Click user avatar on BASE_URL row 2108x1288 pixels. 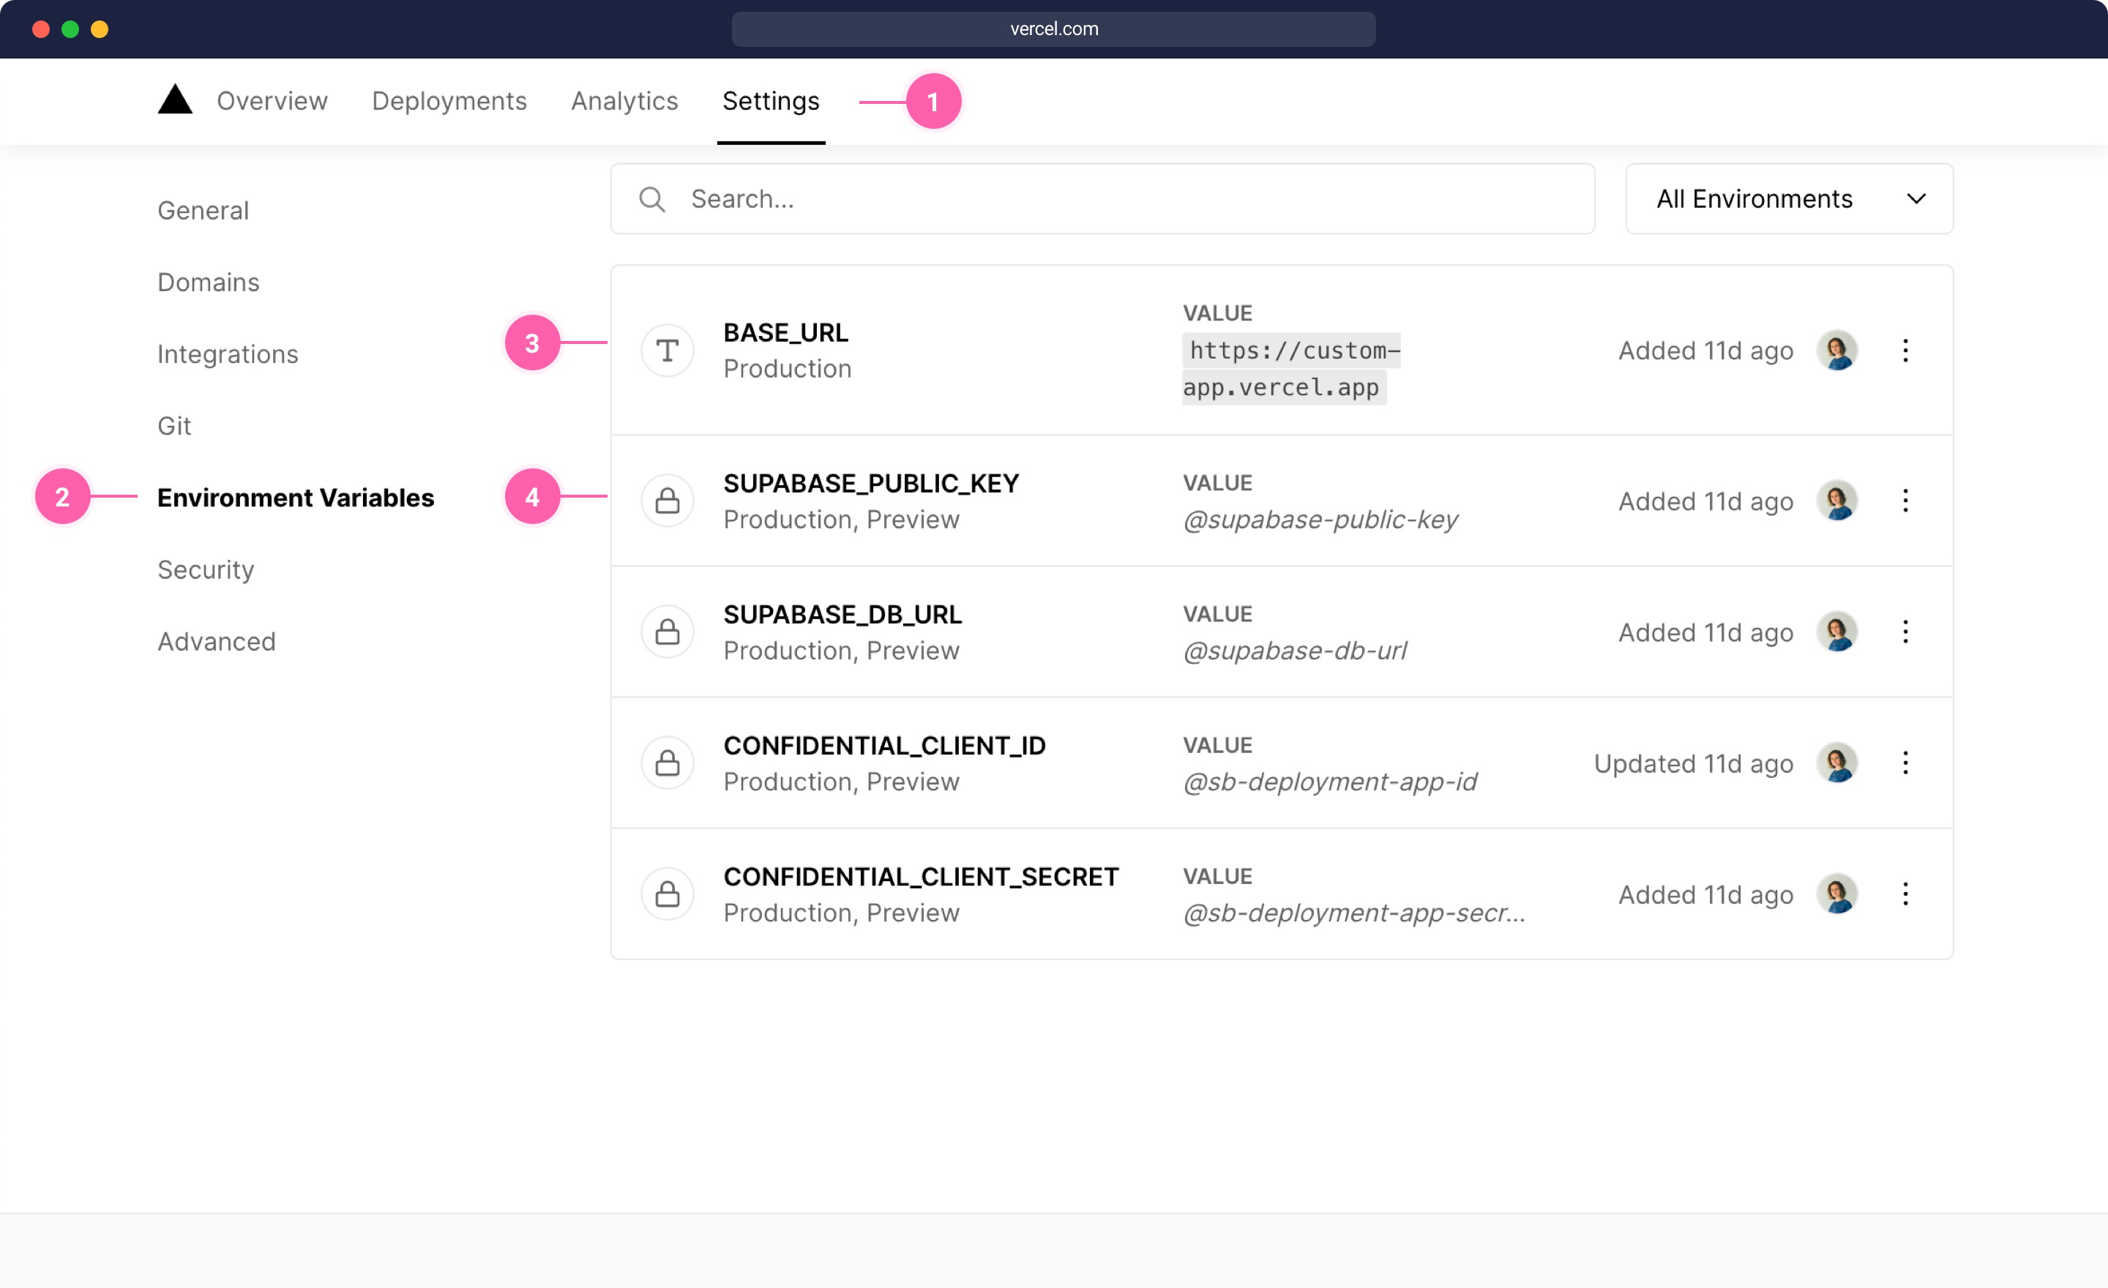click(x=1836, y=351)
